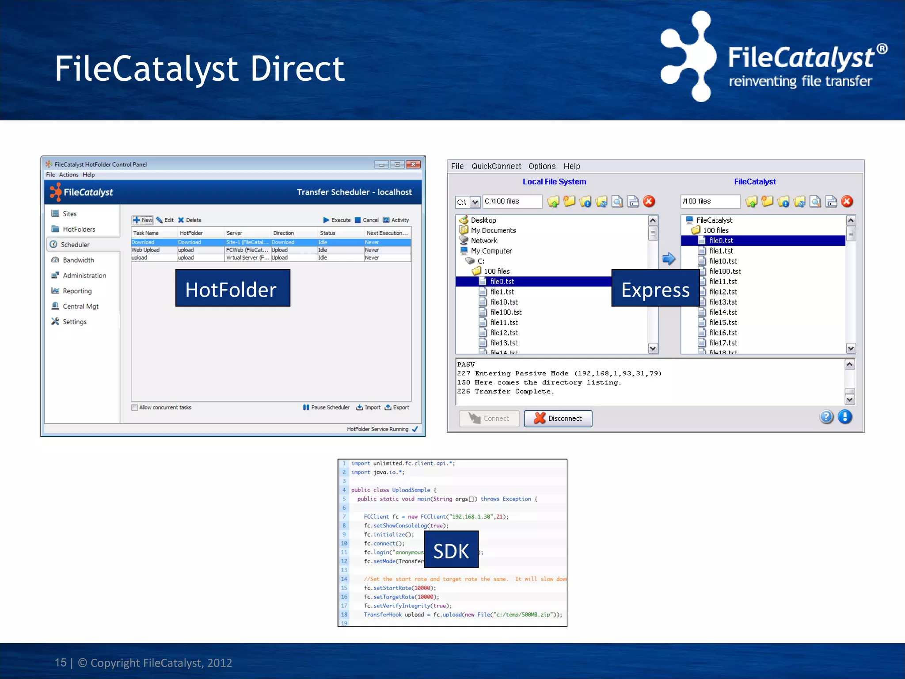Viewport: 905px width, 679px height.
Task: Open the local drive C:\ dropdown
Action: (x=475, y=202)
